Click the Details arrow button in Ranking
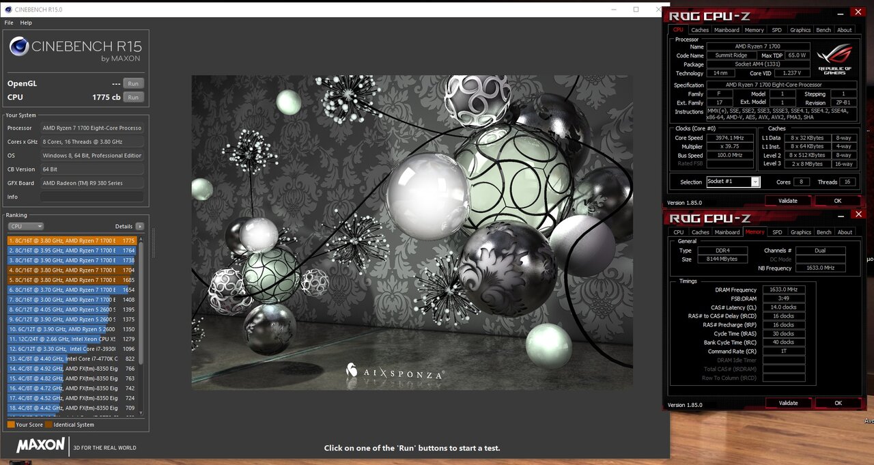This screenshot has height=465, width=874. [x=139, y=226]
